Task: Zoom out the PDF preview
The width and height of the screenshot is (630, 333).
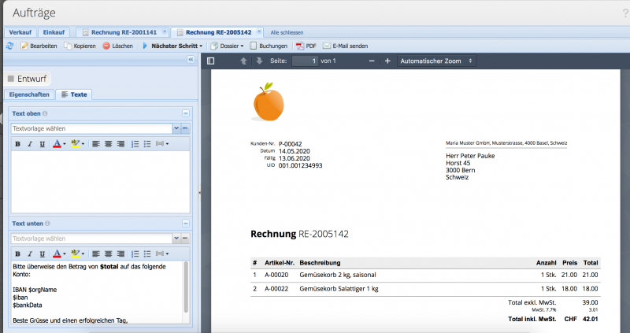Action: (x=372, y=61)
